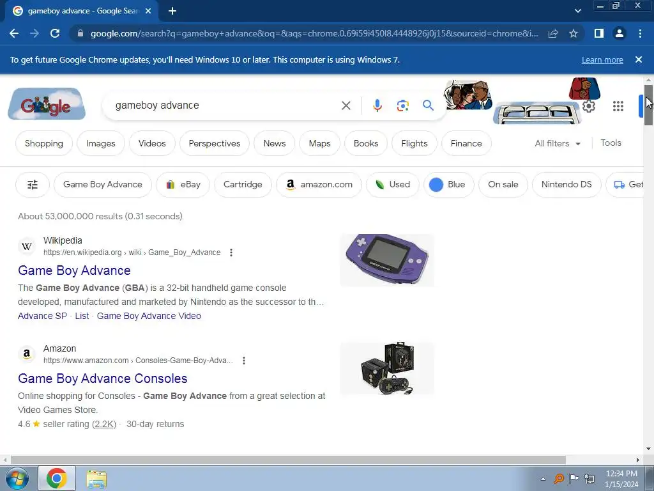This screenshot has height=491, width=654.
Task: Open the Advance SP sitelink
Action: (x=42, y=316)
